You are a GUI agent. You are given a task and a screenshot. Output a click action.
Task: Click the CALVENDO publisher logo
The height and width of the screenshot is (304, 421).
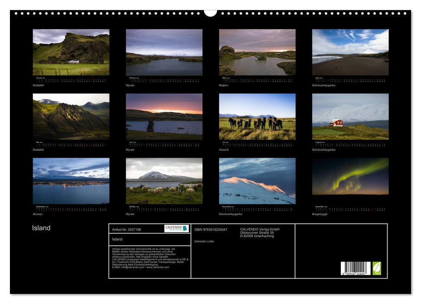coord(177,228)
